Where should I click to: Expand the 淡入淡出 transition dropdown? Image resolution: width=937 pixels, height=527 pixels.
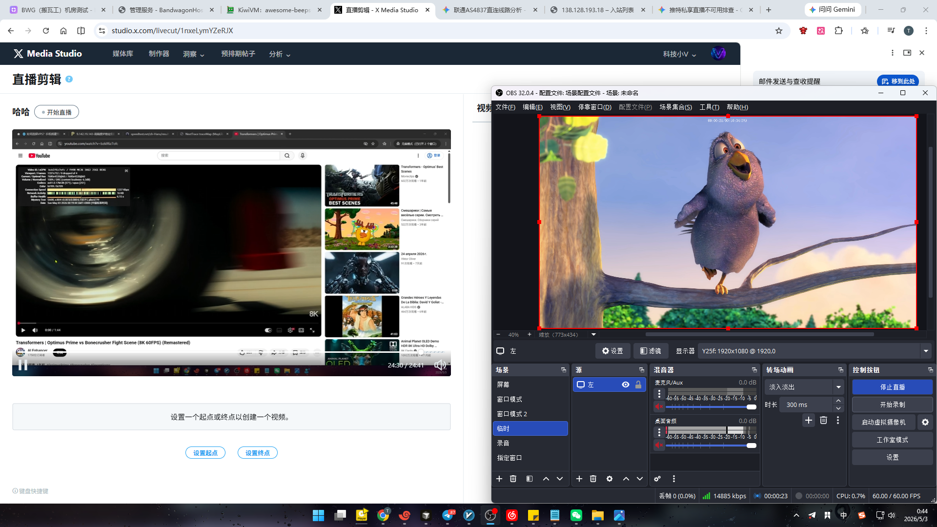click(838, 387)
